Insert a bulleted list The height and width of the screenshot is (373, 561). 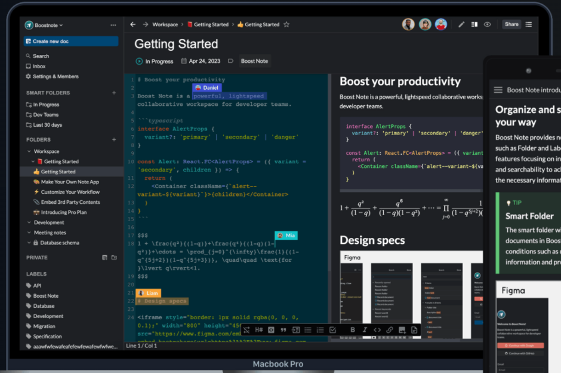pos(308,330)
